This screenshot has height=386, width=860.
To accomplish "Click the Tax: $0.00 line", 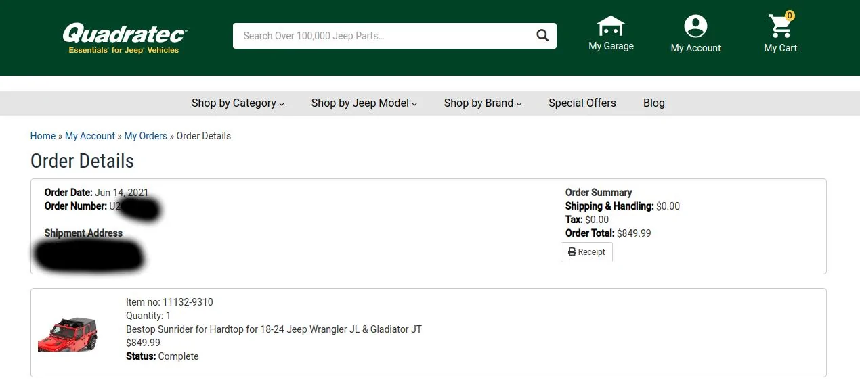I will point(587,220).
